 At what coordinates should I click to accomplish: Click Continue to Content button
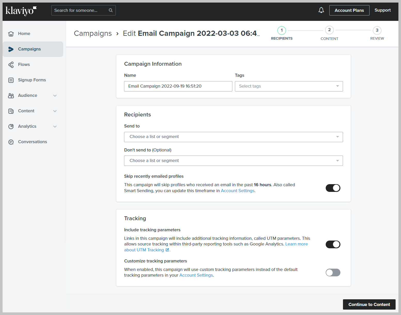coord(369,304)
